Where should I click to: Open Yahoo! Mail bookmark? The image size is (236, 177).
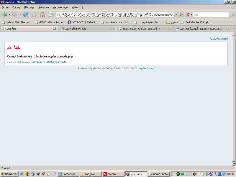[x=19, y=22]
